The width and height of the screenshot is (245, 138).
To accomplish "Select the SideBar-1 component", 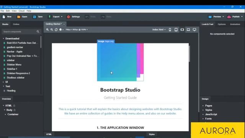I will (x=12, y=69).
